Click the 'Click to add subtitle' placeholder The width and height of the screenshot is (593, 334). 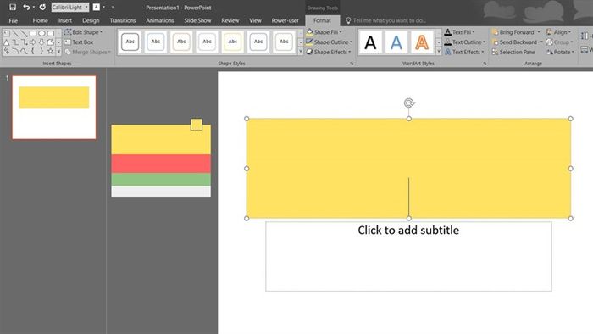tap(408, 256)
